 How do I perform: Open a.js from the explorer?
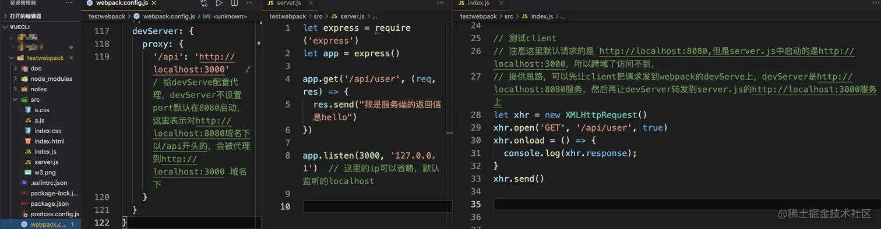point(40,120)
